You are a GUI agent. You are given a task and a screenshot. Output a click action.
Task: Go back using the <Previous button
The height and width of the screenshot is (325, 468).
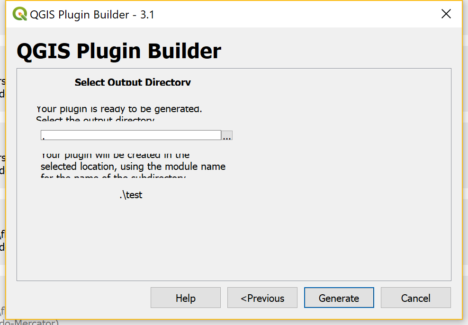[262, 298]
